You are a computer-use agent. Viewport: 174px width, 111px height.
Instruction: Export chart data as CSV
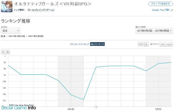(163, 44)
